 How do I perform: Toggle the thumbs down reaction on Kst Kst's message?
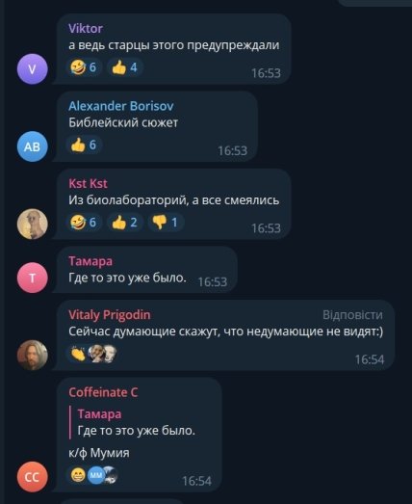[166, 223]
